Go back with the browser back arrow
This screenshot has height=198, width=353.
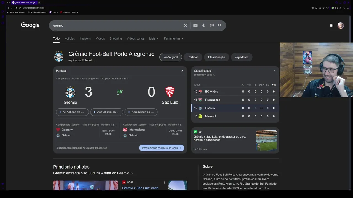[x=8, y=8]
